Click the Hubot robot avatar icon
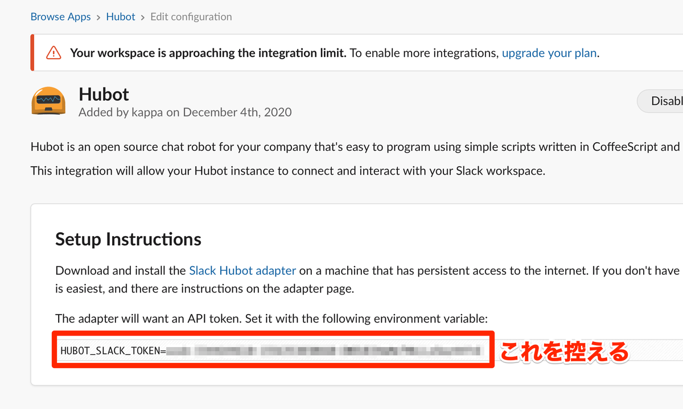The height and width of the screenshot is (409, 683). pyautogui.click(x=48, y=102)
